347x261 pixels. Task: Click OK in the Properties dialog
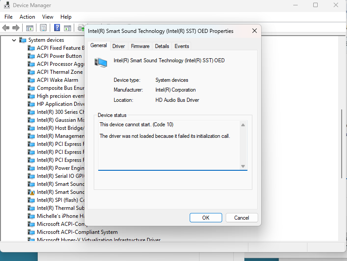click(206, 217)
